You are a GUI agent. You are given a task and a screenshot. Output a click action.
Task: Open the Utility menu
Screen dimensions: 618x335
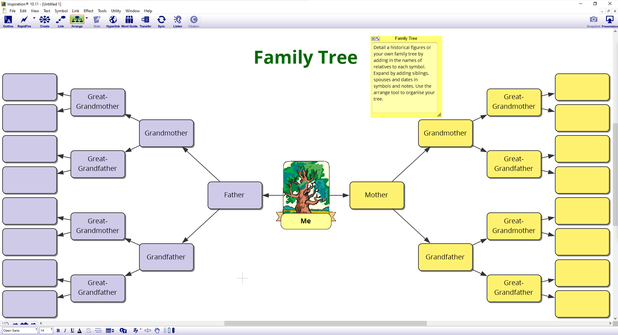tap(116, 11)
